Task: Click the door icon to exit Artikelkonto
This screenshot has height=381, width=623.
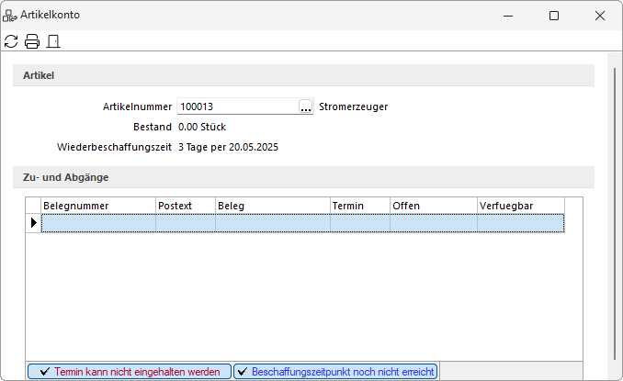Action: pyautogui.click(x=53, y=41)
